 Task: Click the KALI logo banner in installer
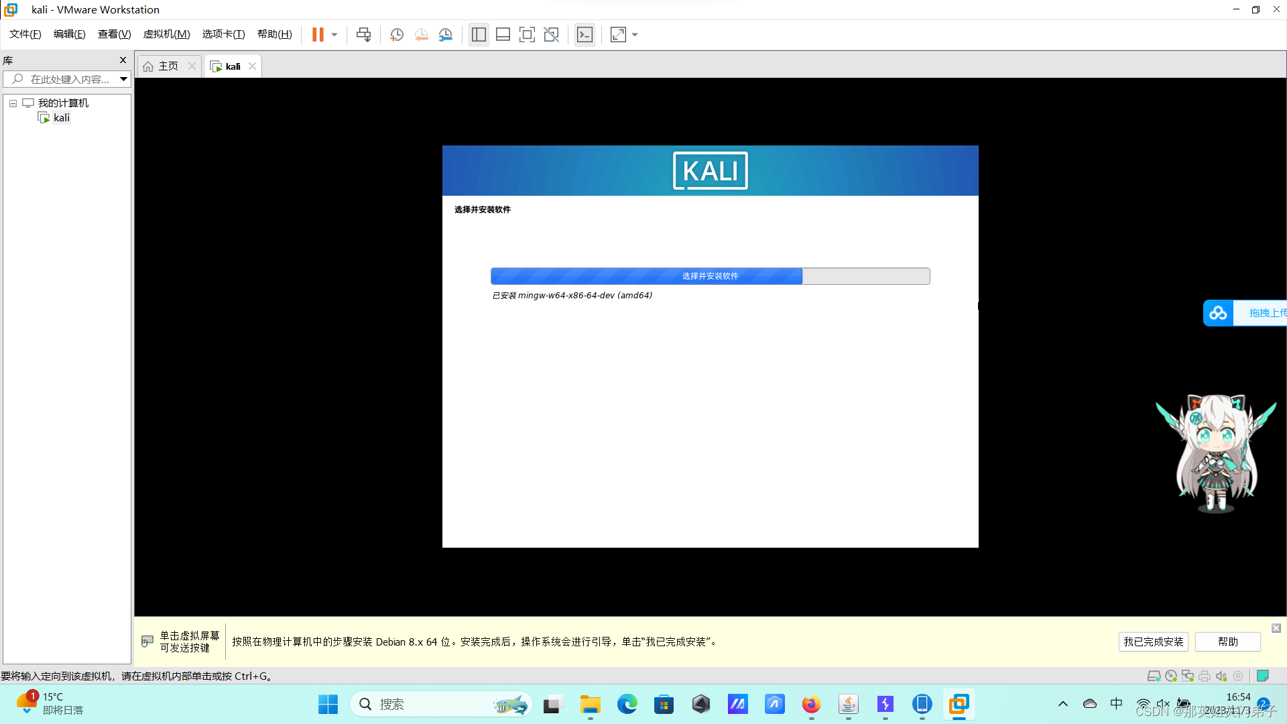(710, 171)
